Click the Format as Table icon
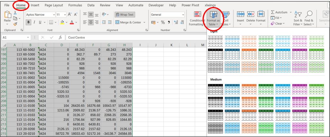This screenshot has height=137, width=330. point(214,19)
